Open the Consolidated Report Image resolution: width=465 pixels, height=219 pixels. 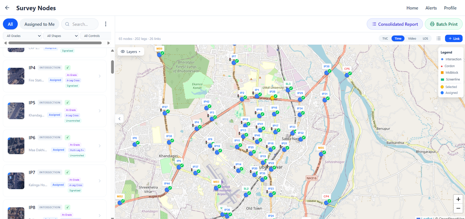[x=395, y=24]
